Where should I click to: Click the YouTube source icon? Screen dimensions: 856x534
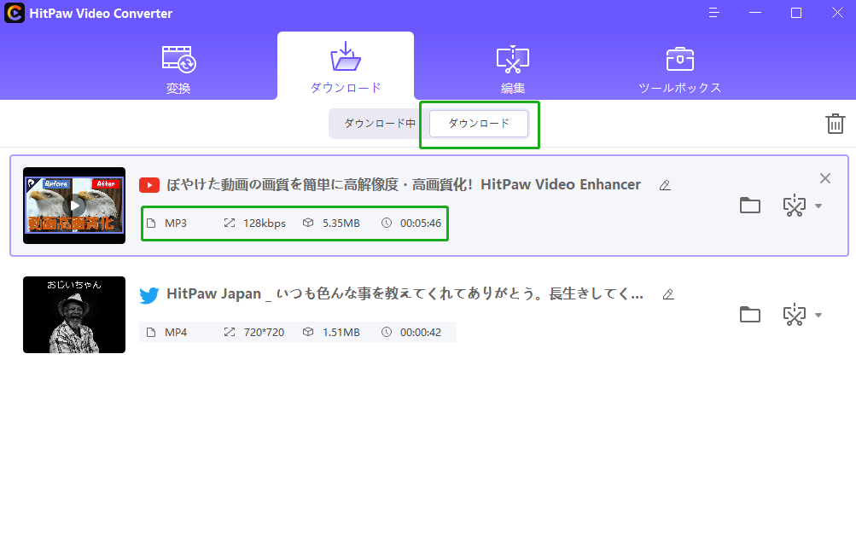149,185
